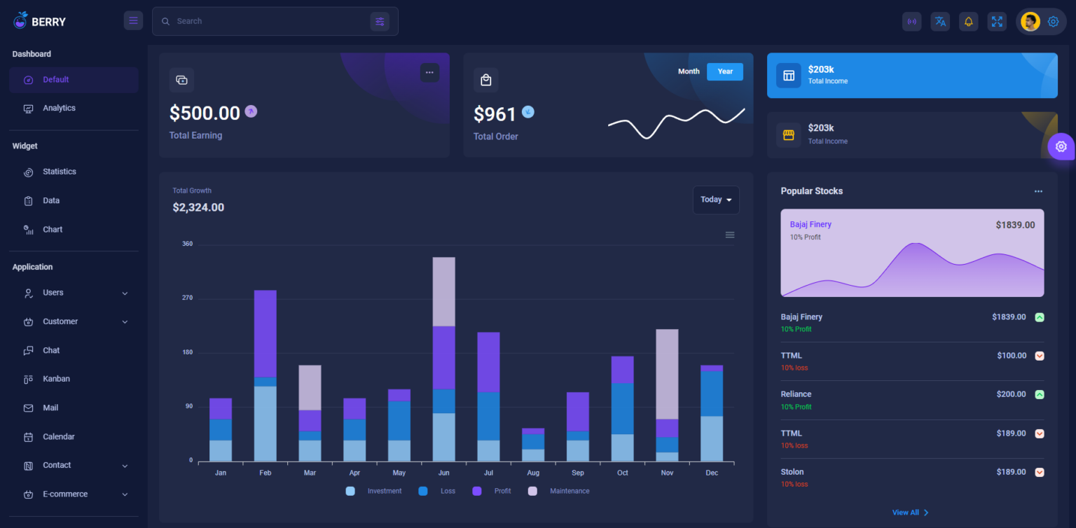
Task: Open the chart hamburger export menu
Action: [x=730, y=235]
